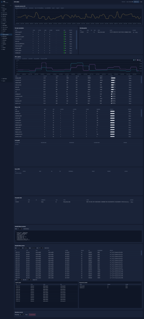Screen dimensions: 144x319
Task: Click the Search field in the sidebar
Action: tap(7, 5)
